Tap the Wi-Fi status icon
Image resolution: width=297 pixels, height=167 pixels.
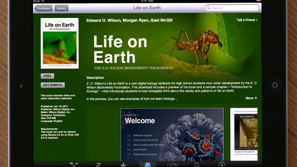coord(43,1)
